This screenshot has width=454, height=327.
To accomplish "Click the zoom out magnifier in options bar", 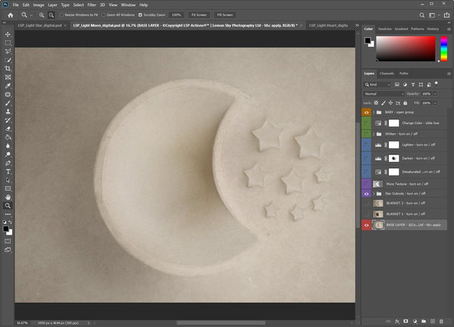I will 53,14.
